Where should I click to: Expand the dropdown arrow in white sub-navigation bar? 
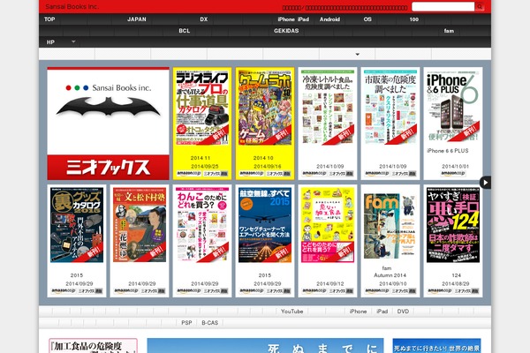click(357, 54)
